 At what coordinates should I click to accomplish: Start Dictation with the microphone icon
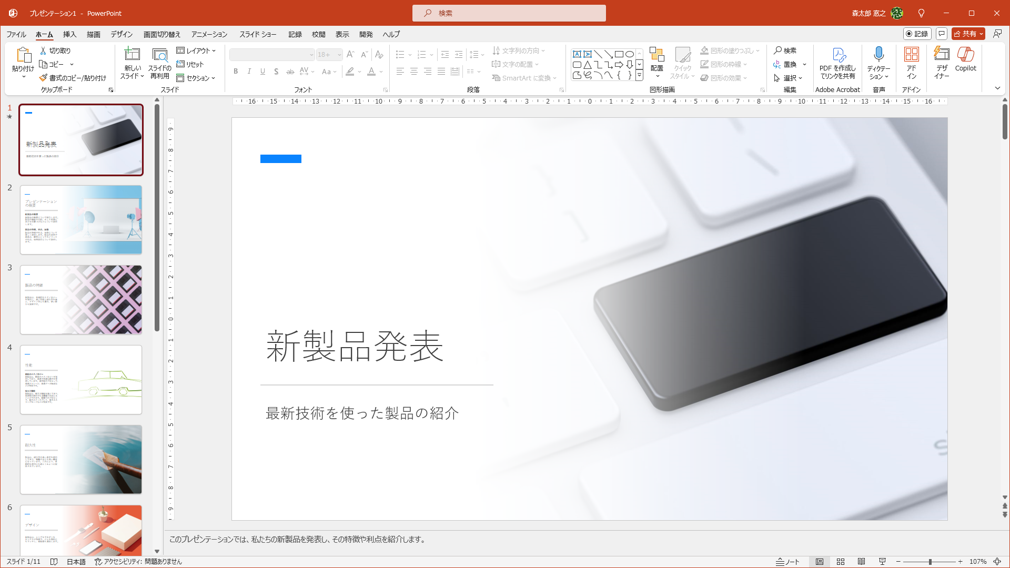pos(878,55)
